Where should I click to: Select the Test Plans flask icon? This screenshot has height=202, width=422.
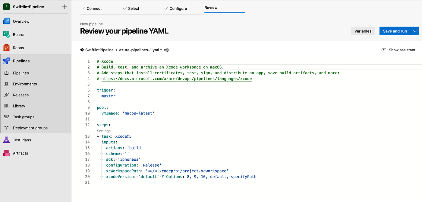click(x=7, y=140)
